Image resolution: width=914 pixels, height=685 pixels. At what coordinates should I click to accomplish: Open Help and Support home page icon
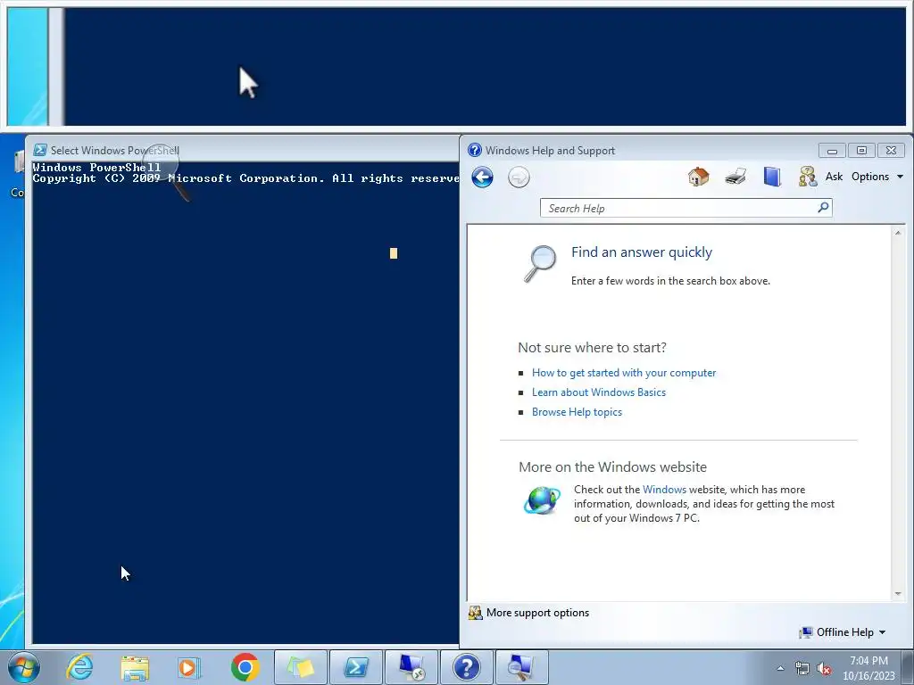pos(698,177)
